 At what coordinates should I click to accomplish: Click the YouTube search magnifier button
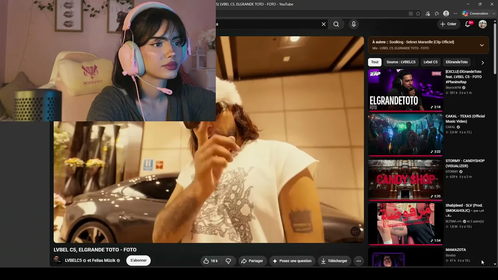tap(336, 24)
